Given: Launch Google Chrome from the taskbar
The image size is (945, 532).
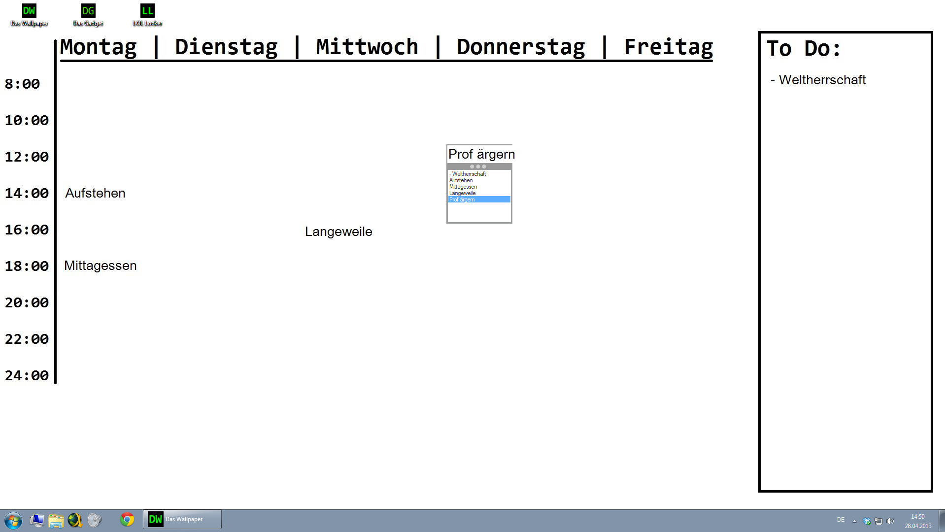Looking at the screenshot, I should click(127, 520).
